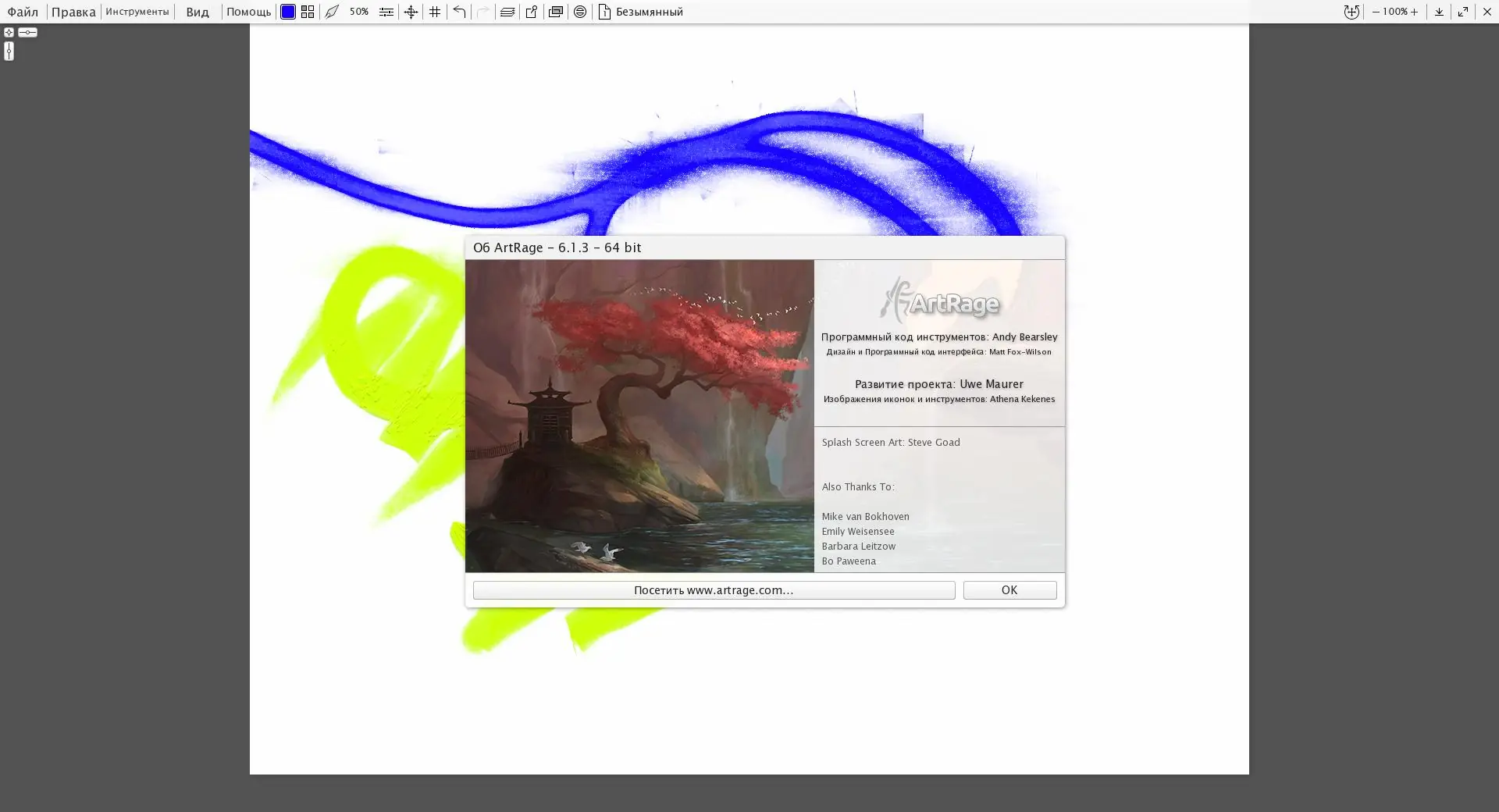Select the feather pen tool icon
The height and width of the screenshot is (812, 1499).
tap(332, 12)
